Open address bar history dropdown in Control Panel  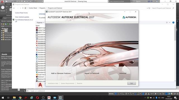point(147,8)
